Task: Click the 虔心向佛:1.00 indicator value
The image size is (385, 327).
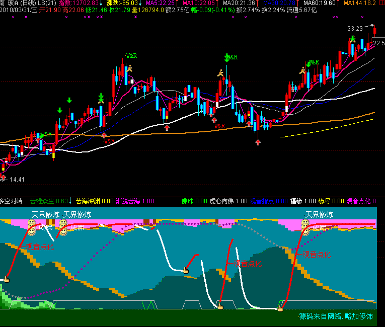Action: tap(228, 201)
